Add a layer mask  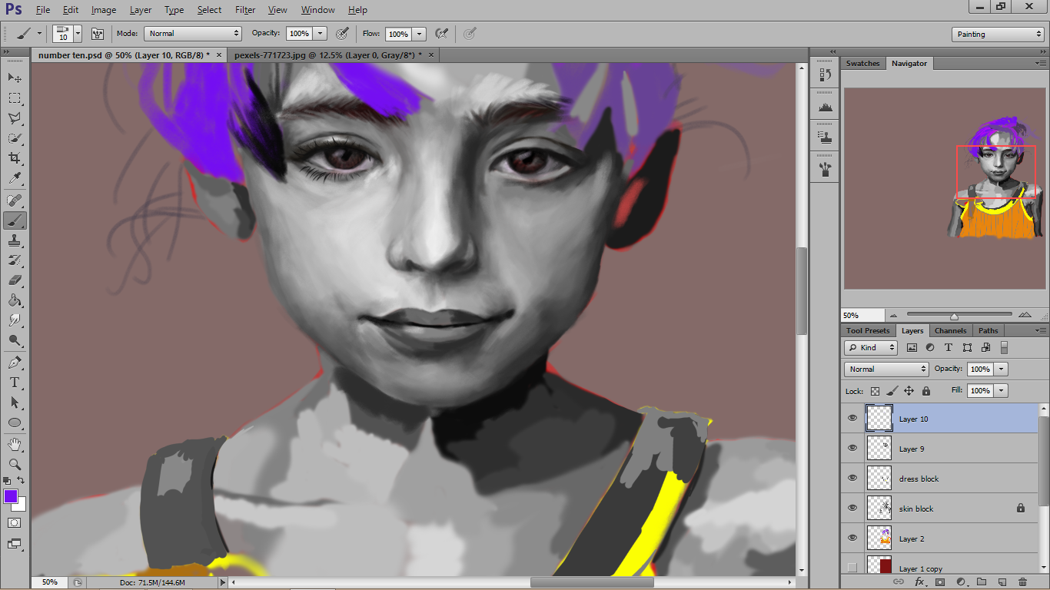(x=940, y=582)
